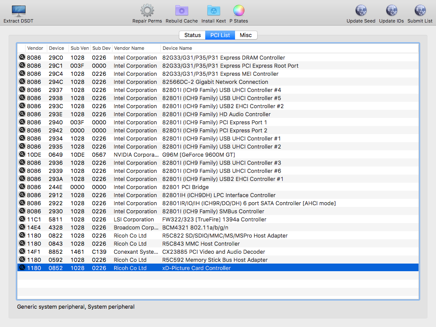Click the magnifier icon on the xD-Picture Card Controller row
This screenshot has width=436, height=327.
22,267
